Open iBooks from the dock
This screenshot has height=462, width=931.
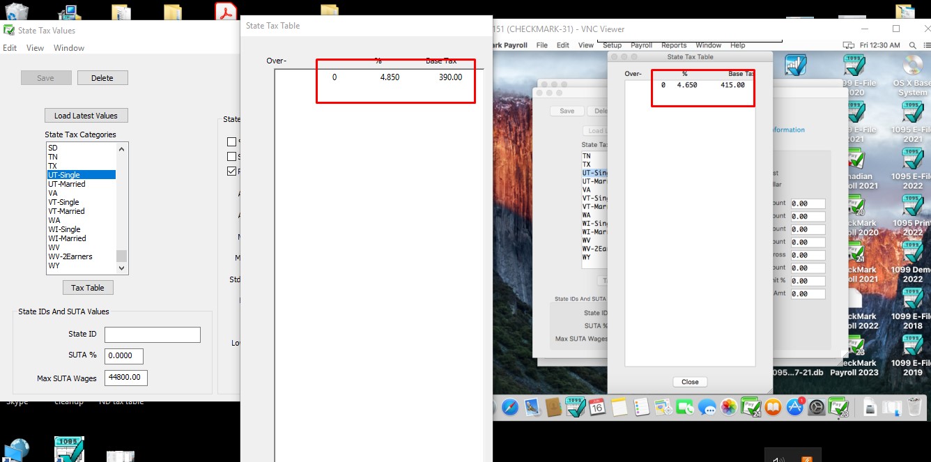coord(773,407)
